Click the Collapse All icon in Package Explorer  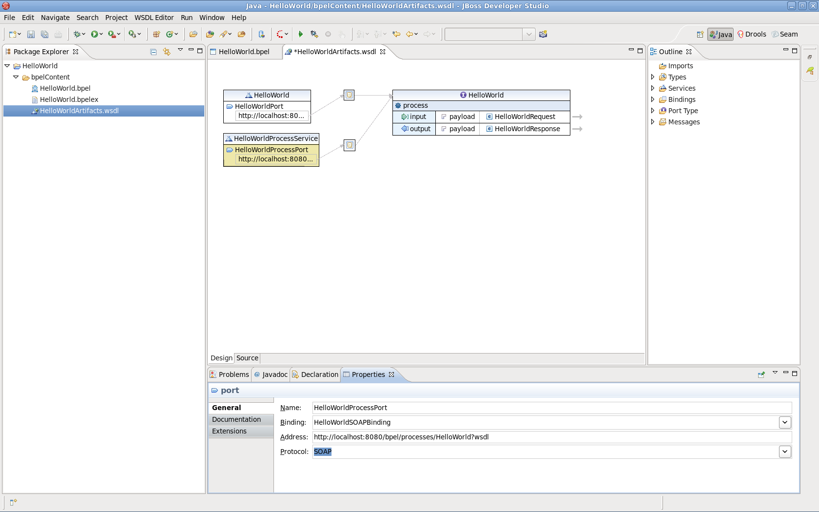[x=153, y=51]
